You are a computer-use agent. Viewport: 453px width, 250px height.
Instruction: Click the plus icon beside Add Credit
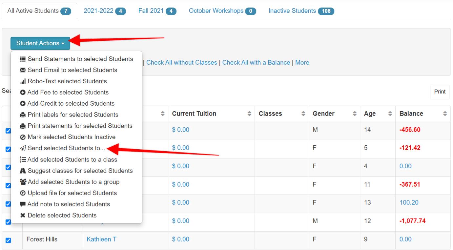click(23, 104)
